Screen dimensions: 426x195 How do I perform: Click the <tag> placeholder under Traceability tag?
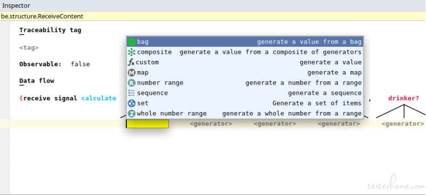tap(29, 48)
